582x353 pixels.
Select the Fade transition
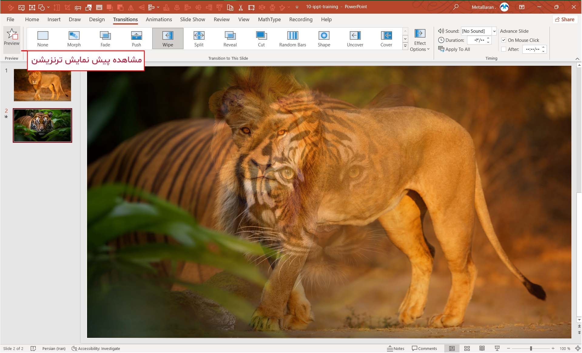[x=105, y=38]
